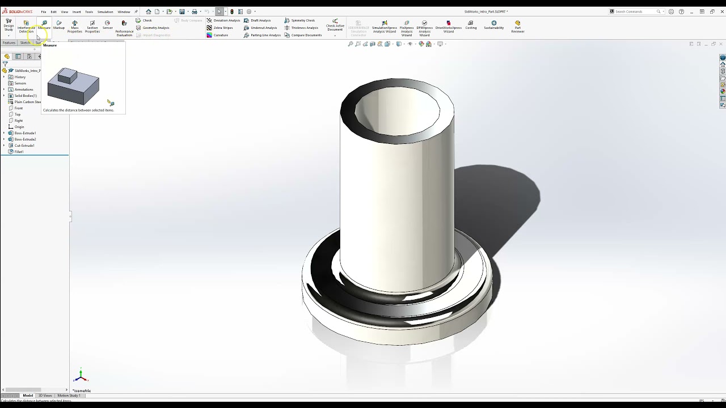The width and height of the screenshot is (726, 408).
Task: Expand the Annotations folder
Action: (x=4, y=90)
